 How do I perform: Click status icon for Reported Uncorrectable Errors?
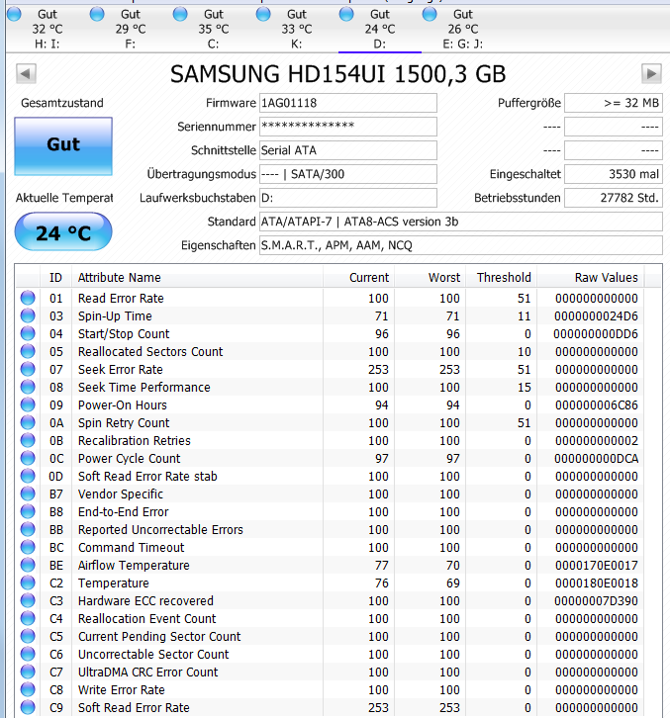pos(28,529)
